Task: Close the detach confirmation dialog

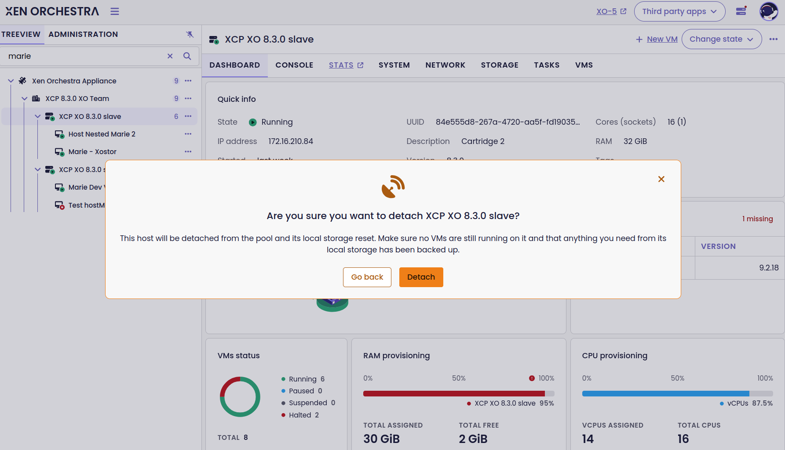Action: pos(661,179)
